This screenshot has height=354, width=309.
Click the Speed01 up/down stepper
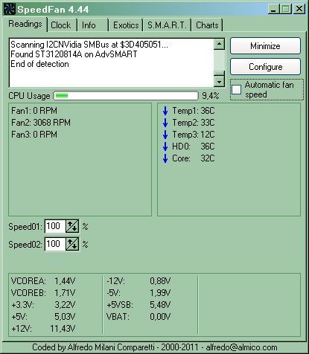(72, 226)
